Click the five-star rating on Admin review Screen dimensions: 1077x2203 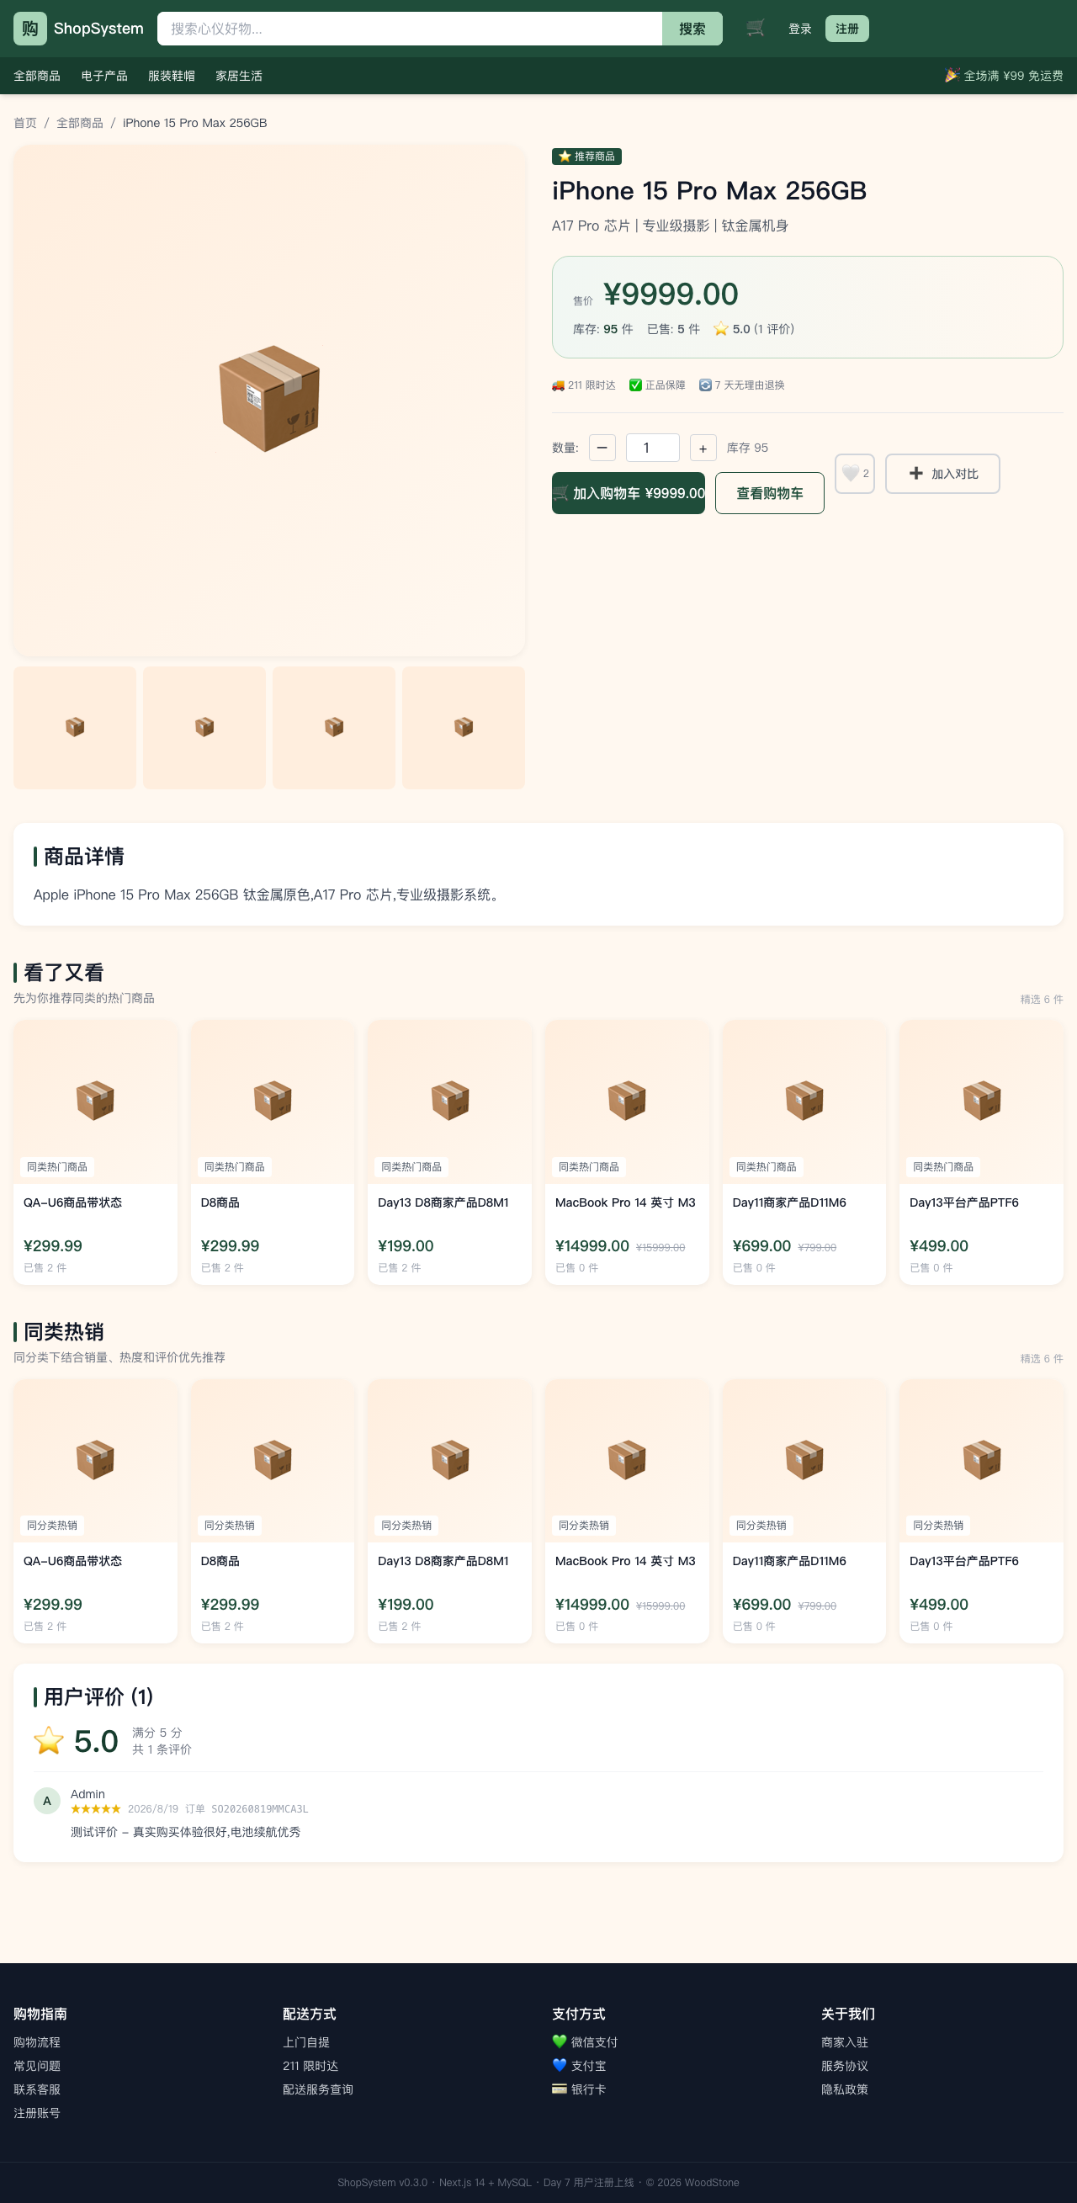(96, 1808)
